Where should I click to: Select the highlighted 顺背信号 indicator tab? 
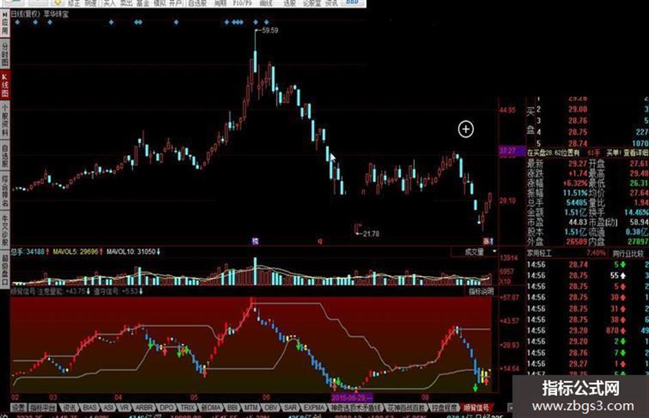pos(477,408)
